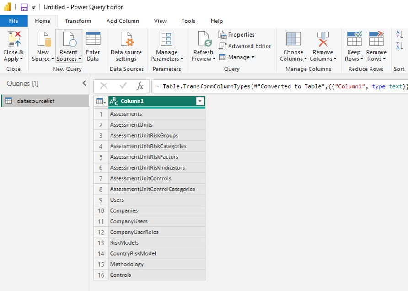Open the File tab

14,21
